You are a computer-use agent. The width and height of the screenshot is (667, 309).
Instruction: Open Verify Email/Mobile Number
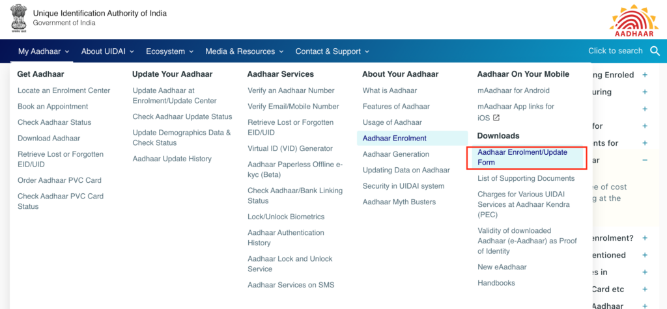[294, 106]
